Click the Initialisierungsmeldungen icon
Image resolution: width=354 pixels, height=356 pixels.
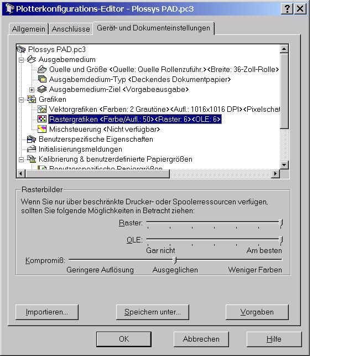(x=32, y=149)
